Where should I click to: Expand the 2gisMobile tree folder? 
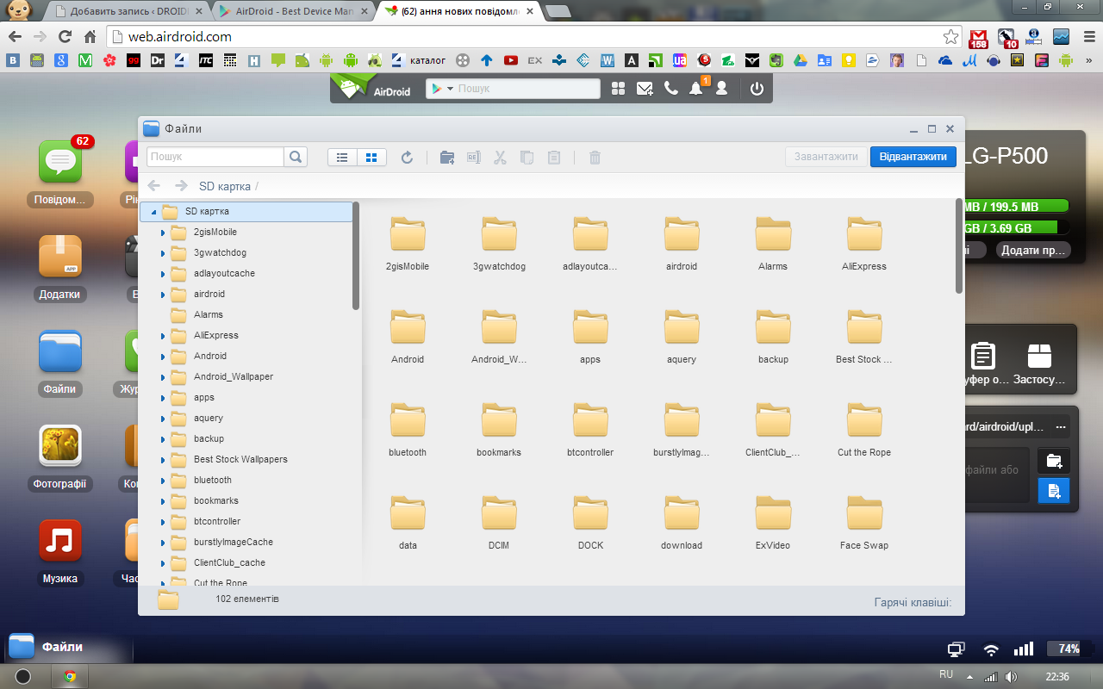[163, 233]
